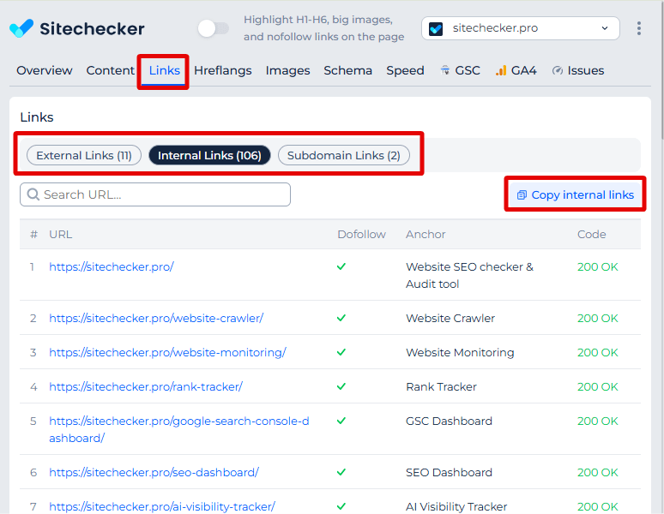Switch to the Images tab

(287, 70)
